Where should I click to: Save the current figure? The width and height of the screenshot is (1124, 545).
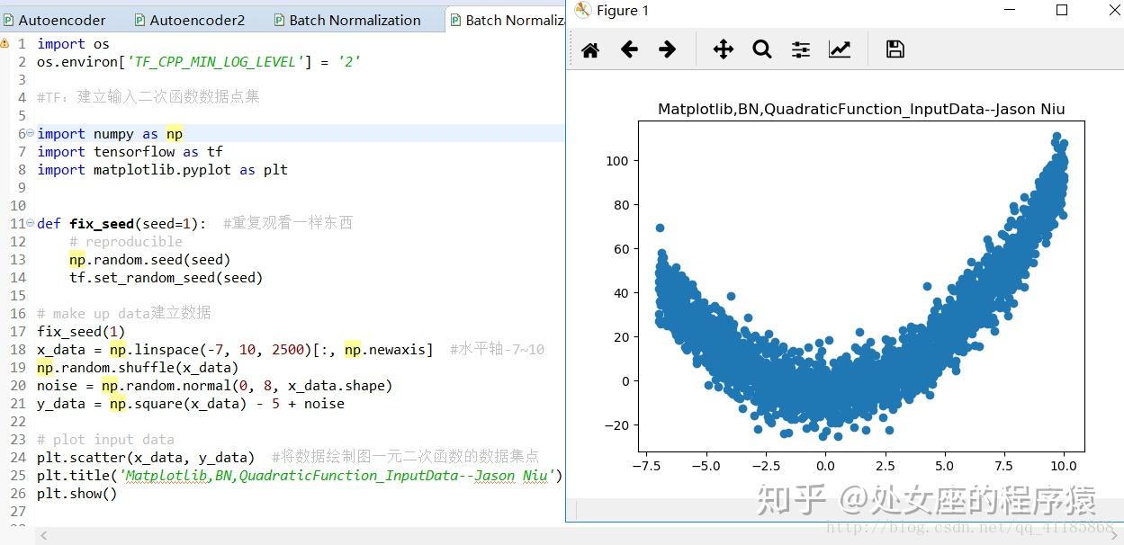click(895, 49)
